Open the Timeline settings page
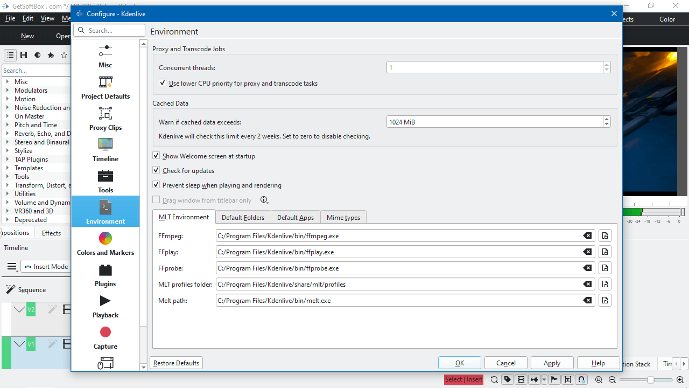This screenshot has width=689, height=388. [106, 150]
